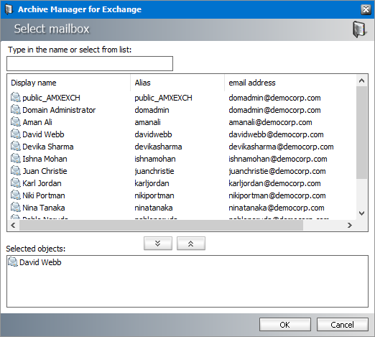This screenshot has width=375, height=337.
Task: Add selection with double down-arrow button
Action: (158, 244)
